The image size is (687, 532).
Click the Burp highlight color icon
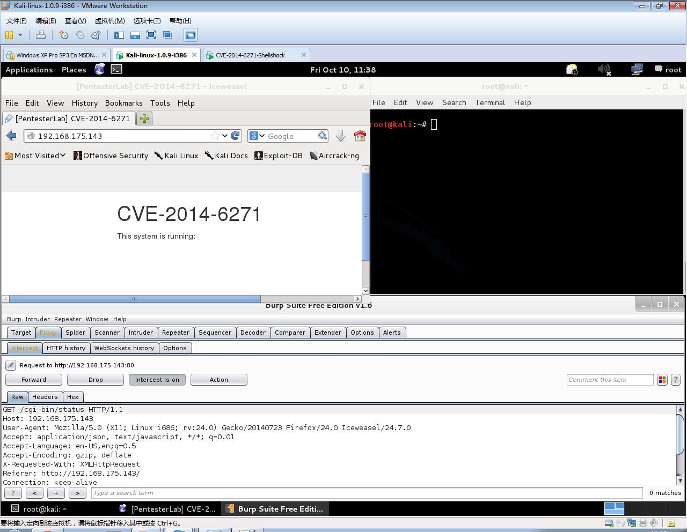click(x=662, y=380)
